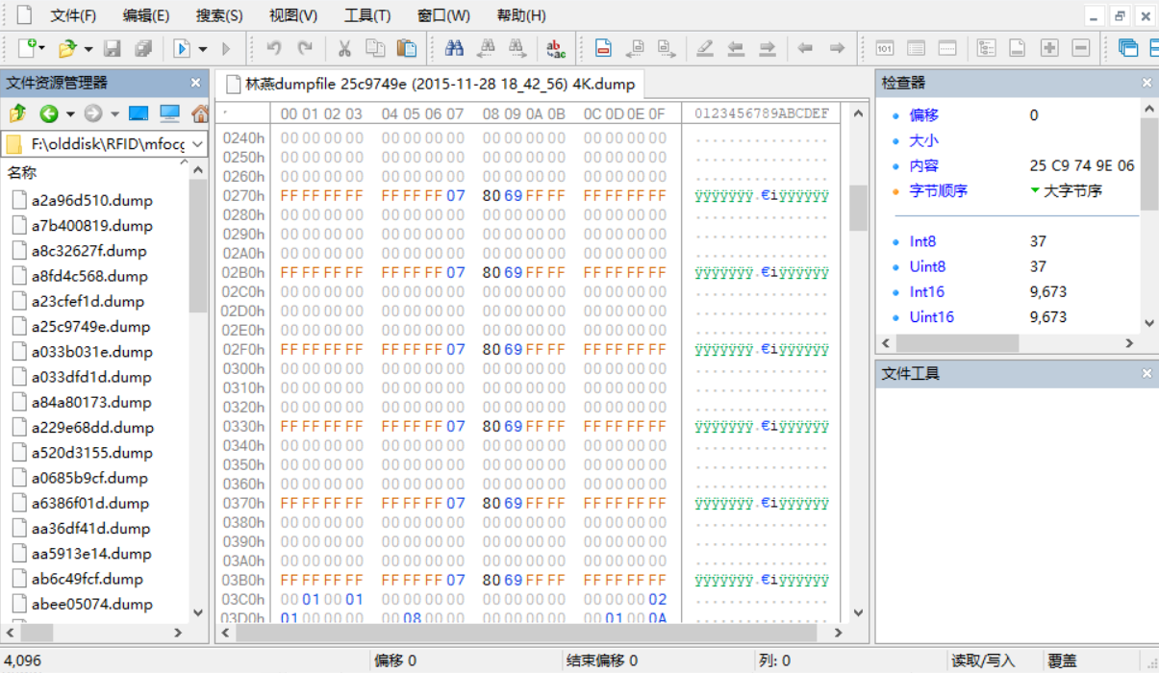Image resolution: width=1159 pixels, height=673 pixels.
Task: Open the 搜索(S) menu
Action: click(219, 15)
